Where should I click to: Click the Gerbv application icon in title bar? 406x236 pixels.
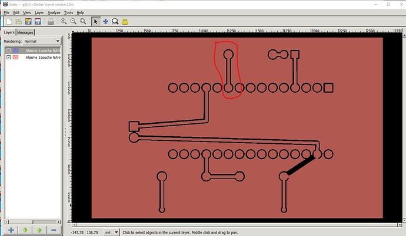tap(5, 4)
